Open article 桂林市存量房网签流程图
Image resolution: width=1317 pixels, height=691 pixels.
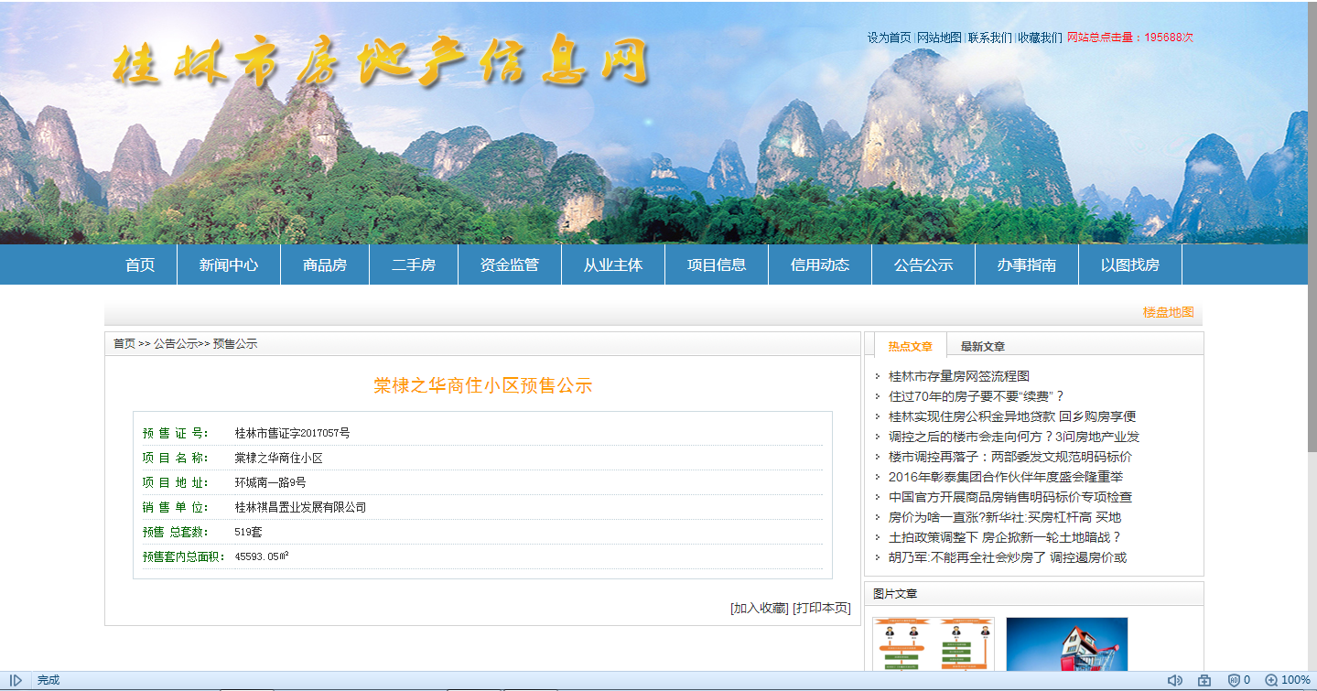tap(958, 376)
